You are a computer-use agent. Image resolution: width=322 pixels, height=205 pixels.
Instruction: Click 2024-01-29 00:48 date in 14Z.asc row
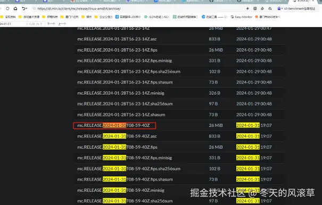254,39
